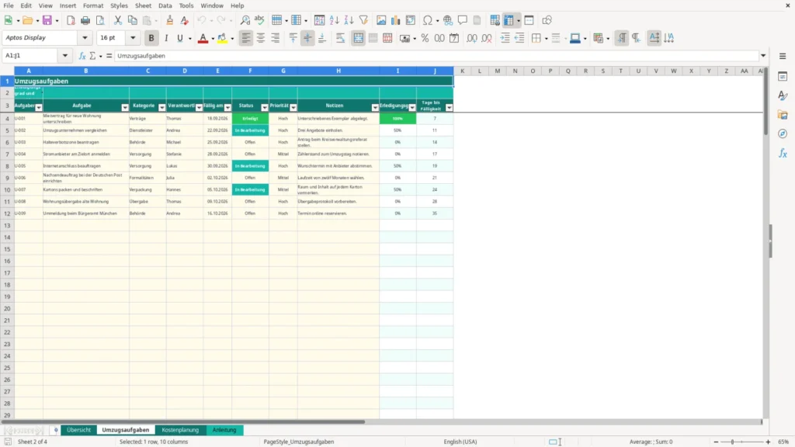The height and width of the screenshot is (447, 795).
Task: Open the Format menu
Action: point(93,5)
